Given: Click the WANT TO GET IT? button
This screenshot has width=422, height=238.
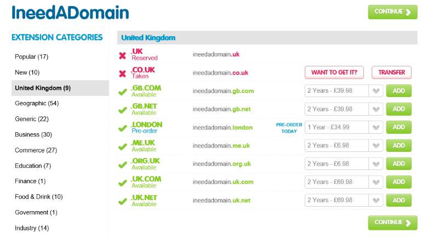Looking at the screenshot, I should pyautogui.click(x=334, y=72).
